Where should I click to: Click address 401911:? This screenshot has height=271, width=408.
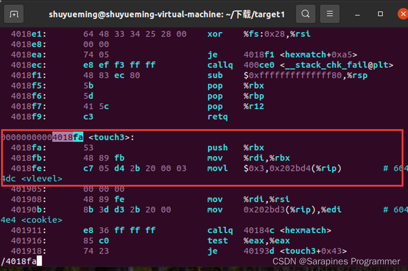[x=29, y=230]
